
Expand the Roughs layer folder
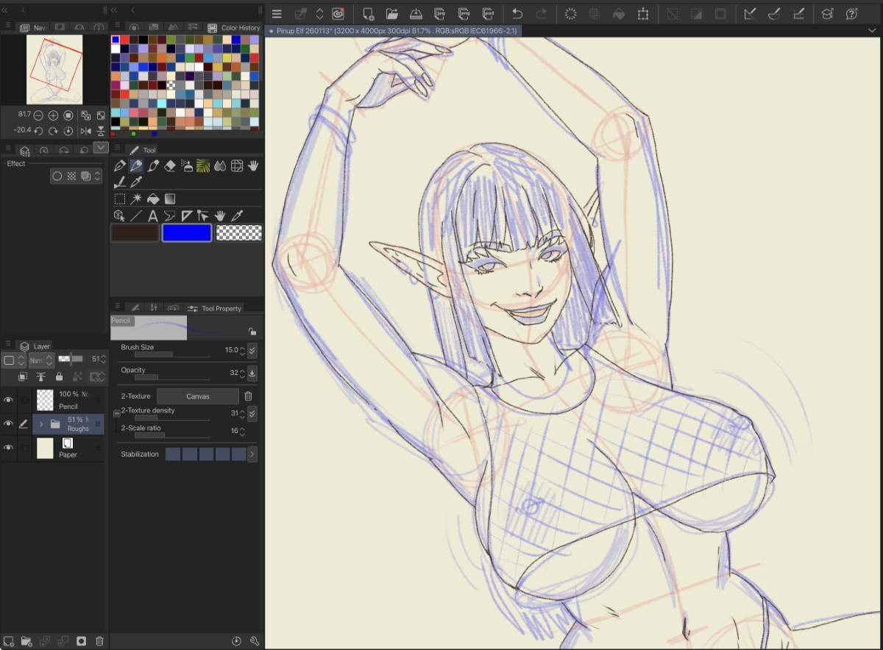coord(41,424)
